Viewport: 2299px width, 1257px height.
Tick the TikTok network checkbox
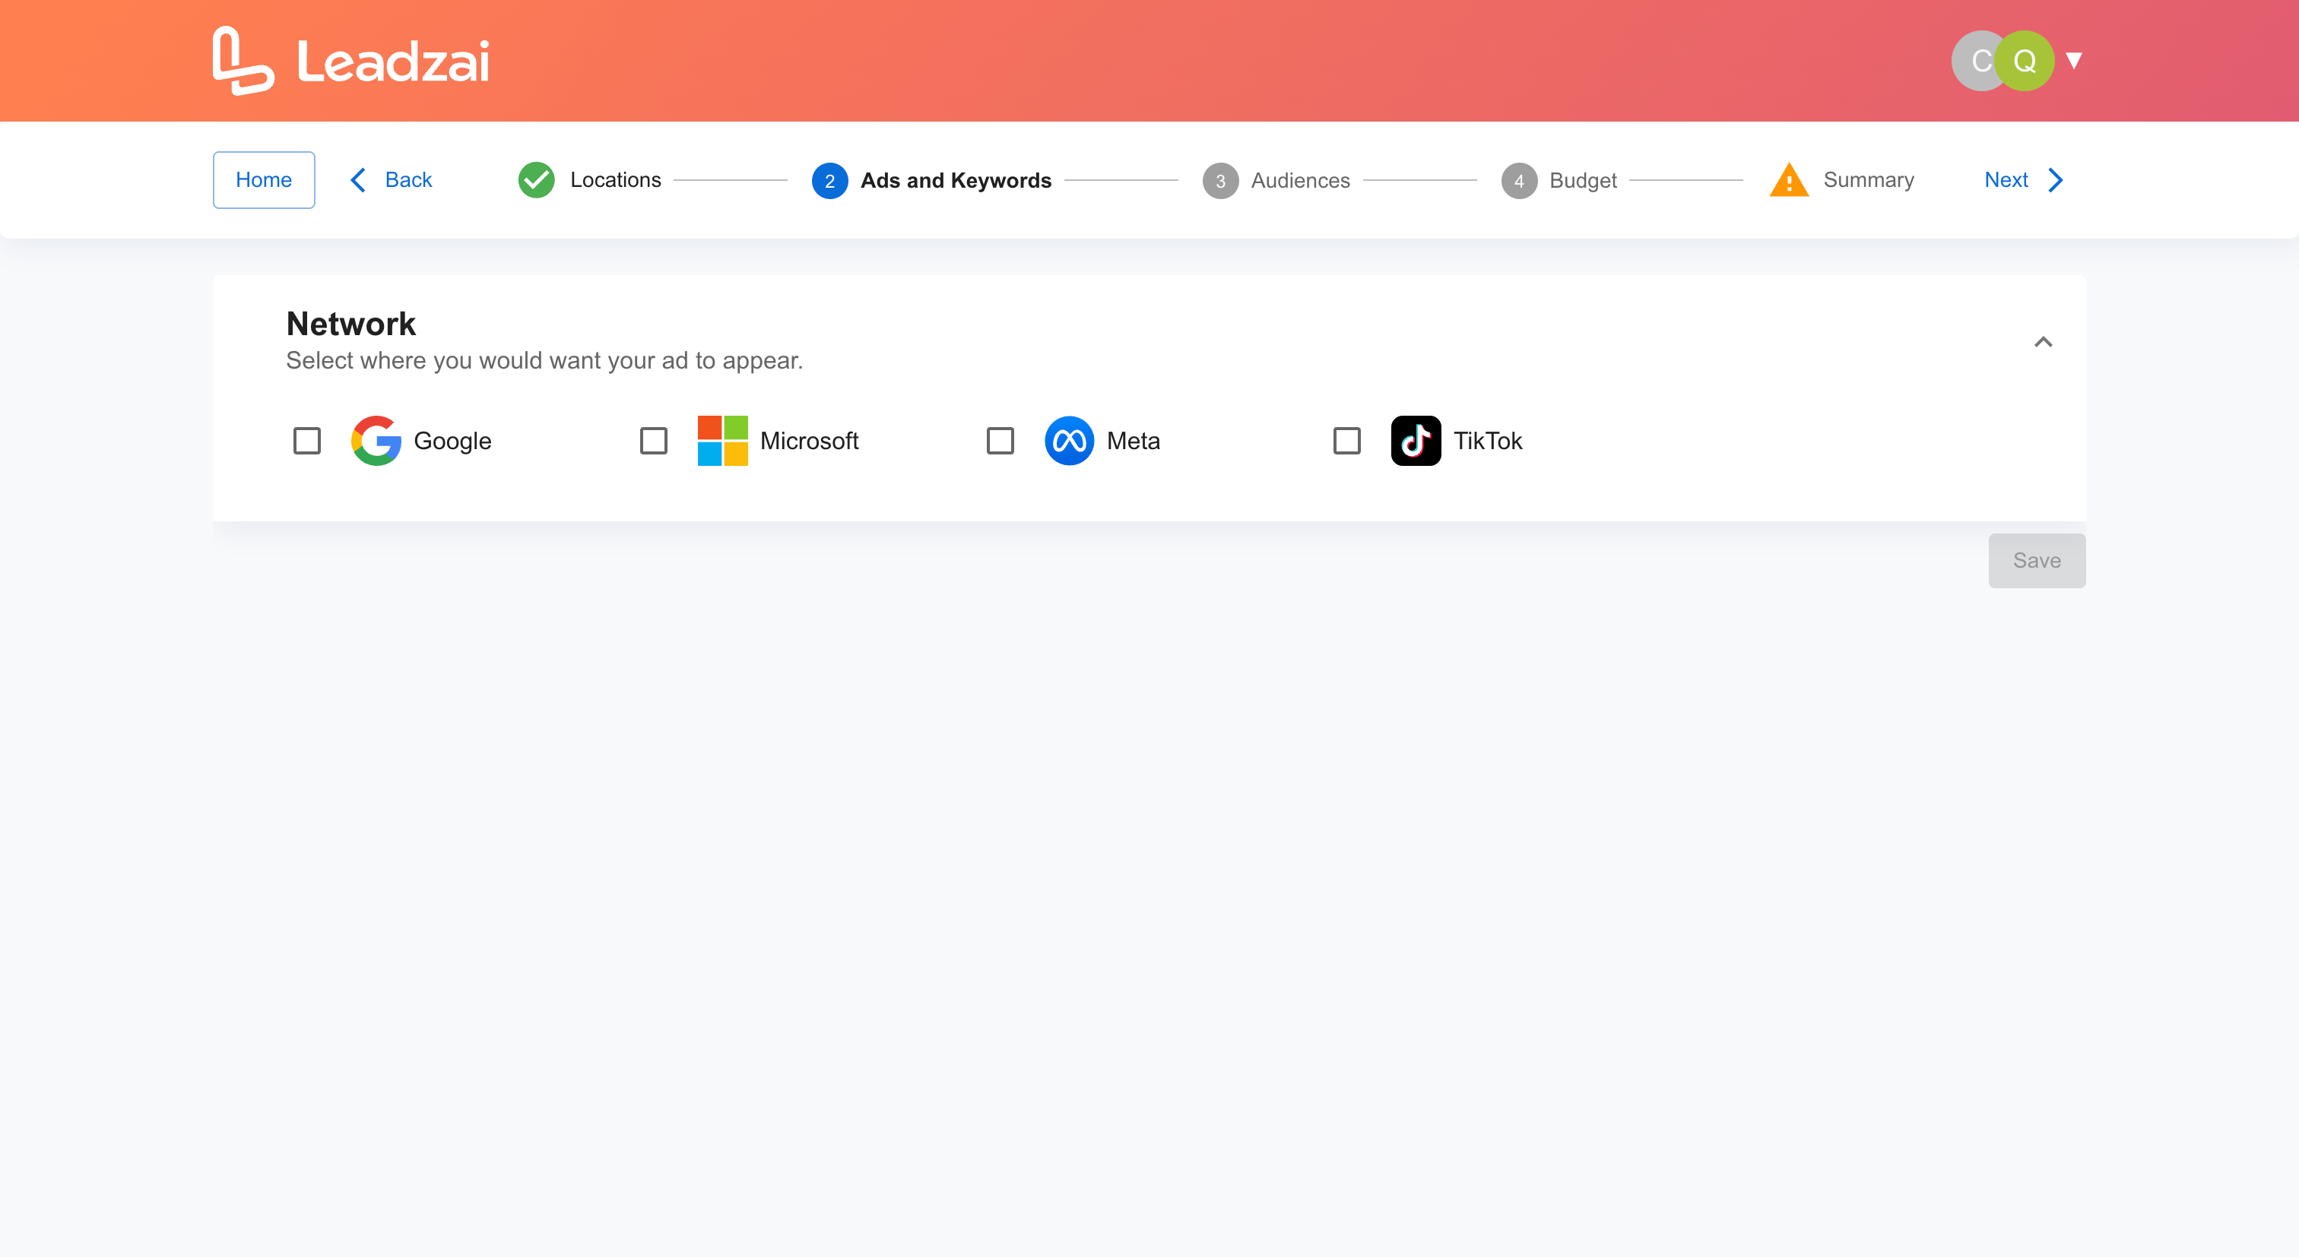1346,441
